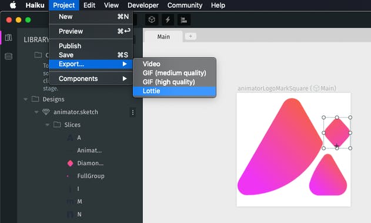Close the window with red button

[x=9, y=20]
